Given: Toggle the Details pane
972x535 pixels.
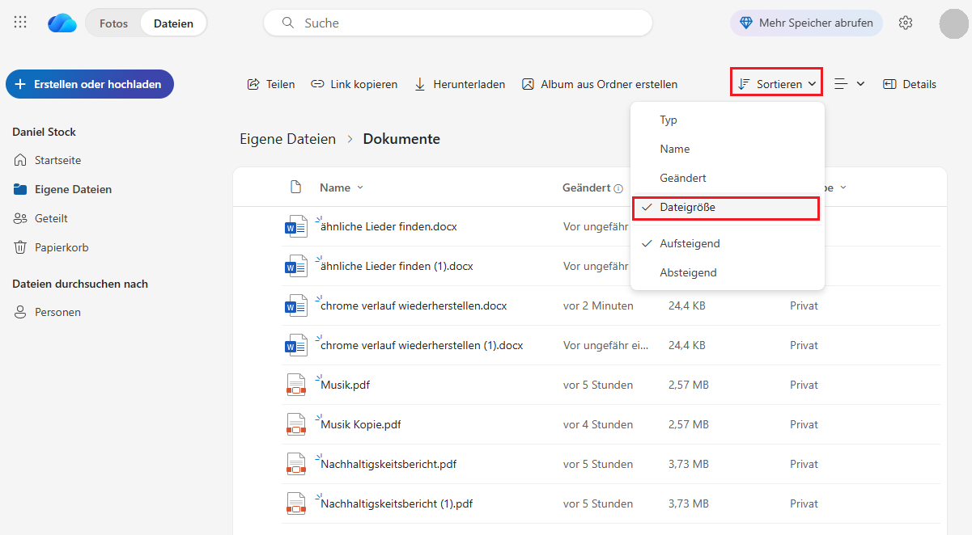Looking at the screenshot, I should pyautogui.click(x=910, y=84).
